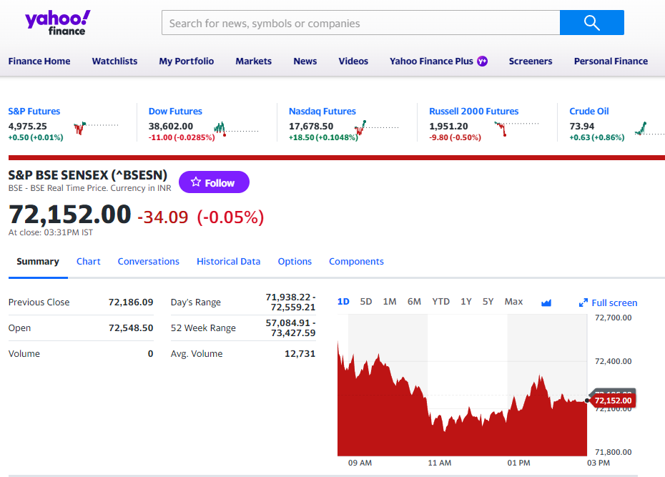Select the 5Y chart range

tap(488, 302)
